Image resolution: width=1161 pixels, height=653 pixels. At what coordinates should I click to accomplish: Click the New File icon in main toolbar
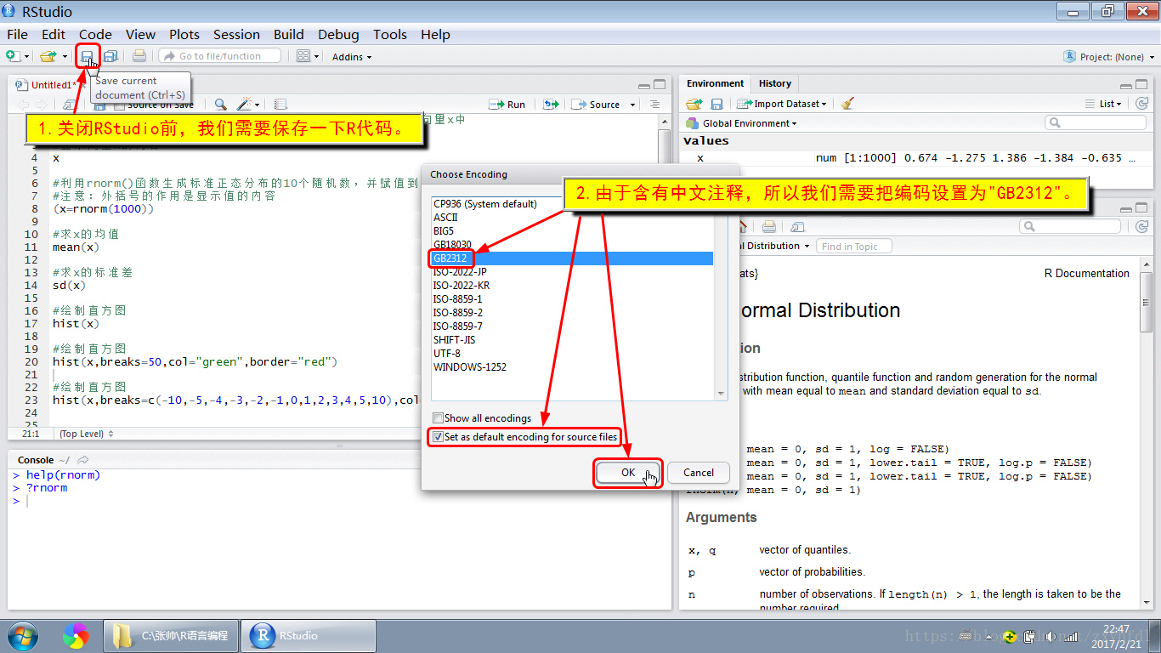13,56
